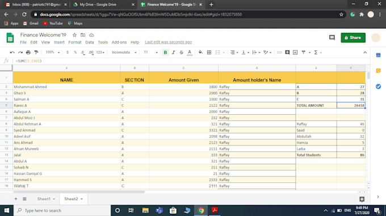Click the insert chart icon
386x216 pixels.
[295, 53]
